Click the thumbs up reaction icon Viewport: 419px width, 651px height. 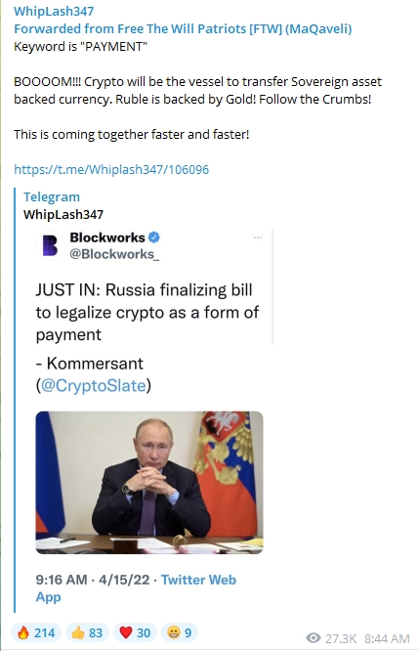(x=77, y=632)
